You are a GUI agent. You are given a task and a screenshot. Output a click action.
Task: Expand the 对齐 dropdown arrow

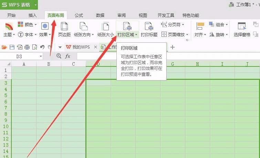[205, 35]
